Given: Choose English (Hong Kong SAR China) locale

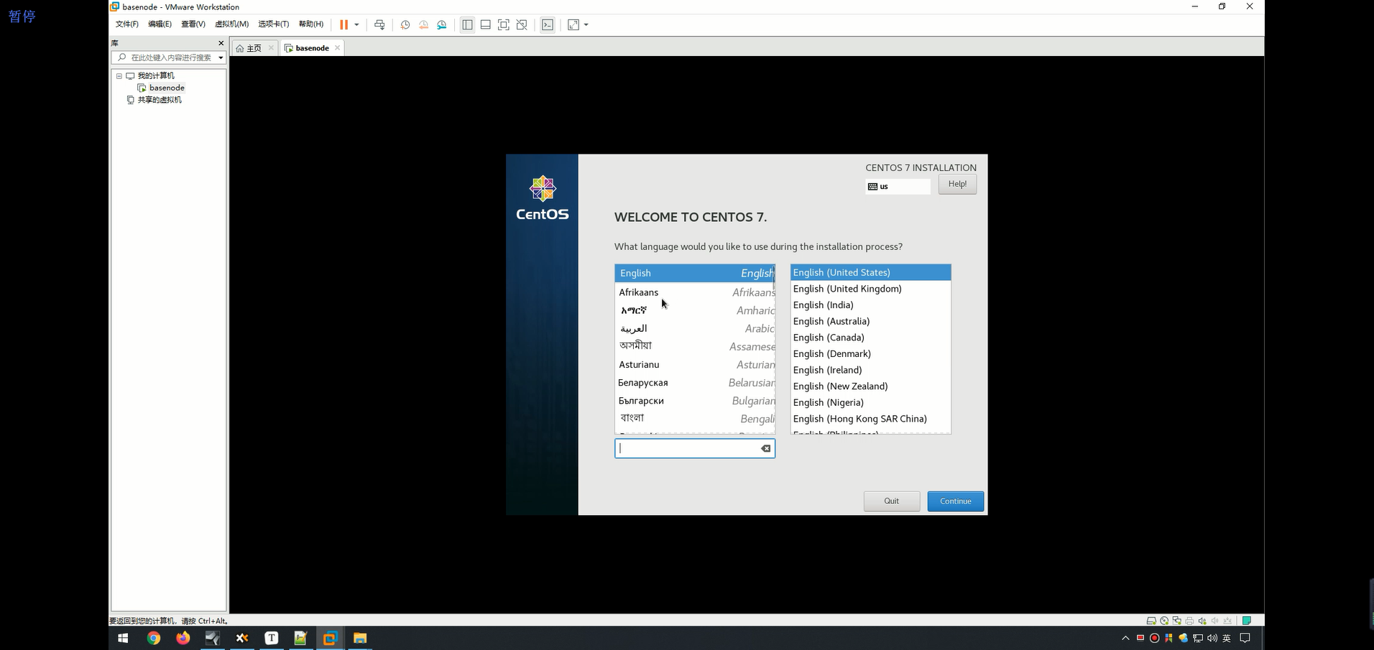Looking at the screenshot, I should (x=870, y=419).
